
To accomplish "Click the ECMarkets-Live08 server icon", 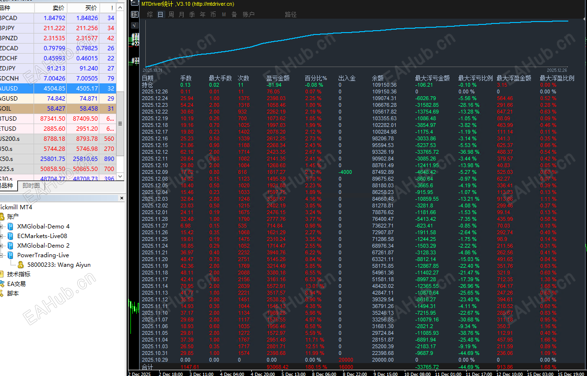I will pos(11,236).
